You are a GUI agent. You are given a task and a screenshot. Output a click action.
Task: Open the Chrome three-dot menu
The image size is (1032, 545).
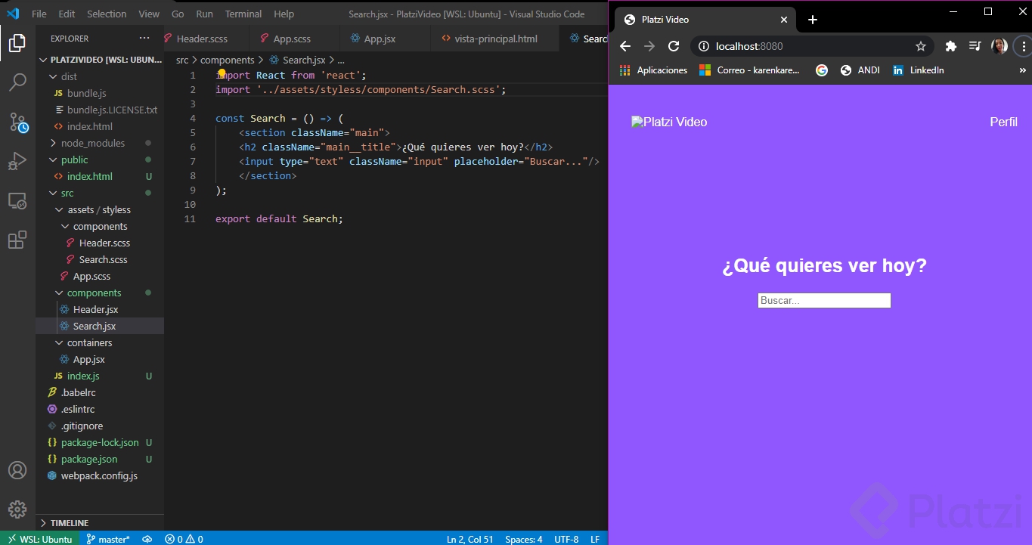tap(1022, 46)
